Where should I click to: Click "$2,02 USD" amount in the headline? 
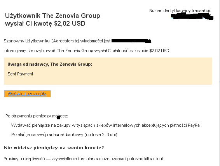[70, 23]
